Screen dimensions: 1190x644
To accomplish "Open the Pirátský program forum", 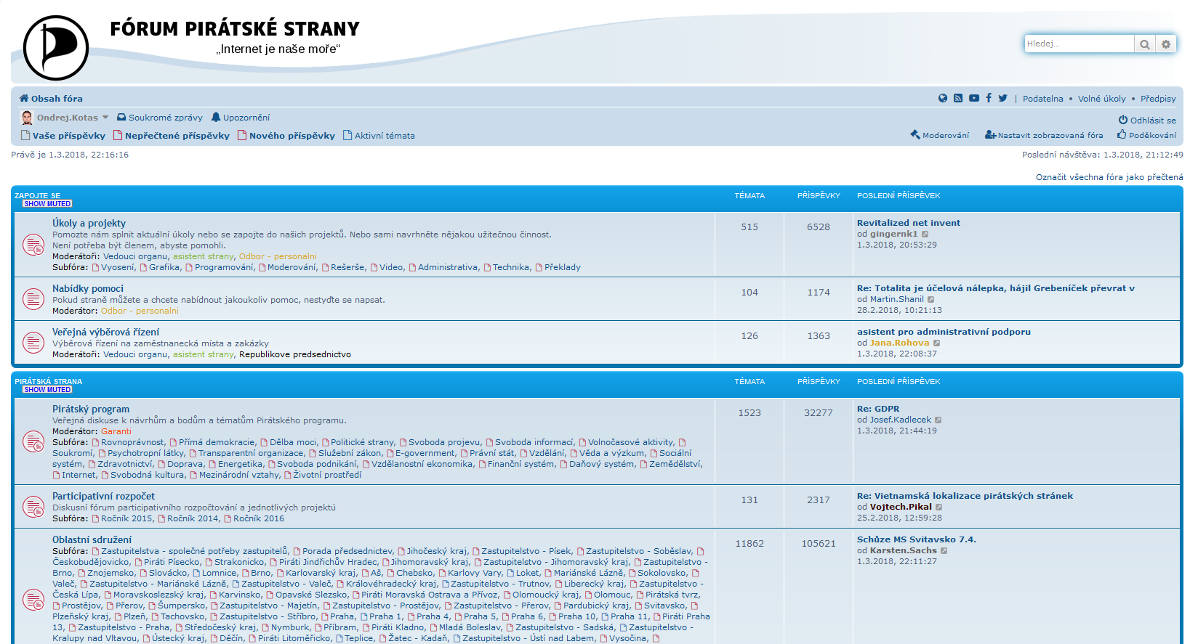I will [91, 409].
